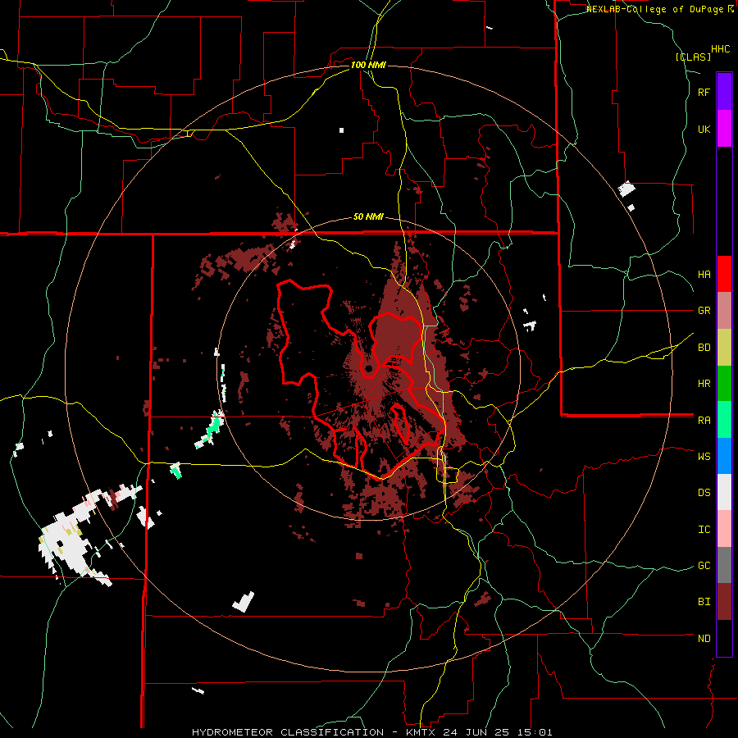Click the UK legend label

[704, 129]
